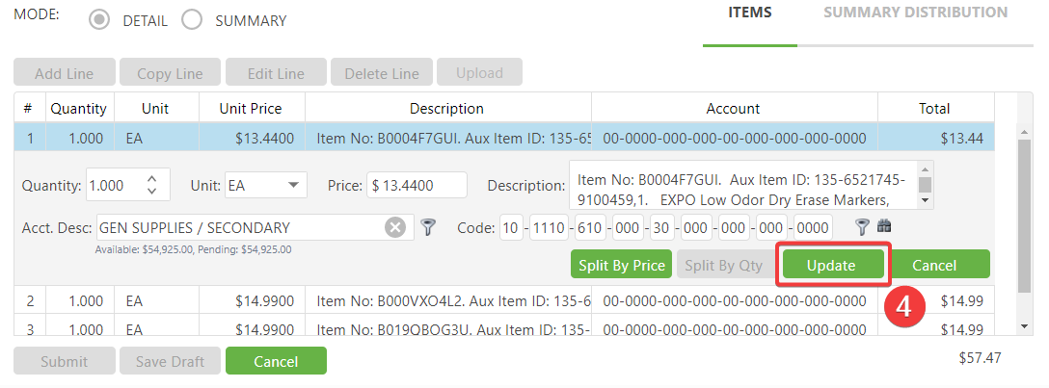Open the Unit dropdown showing EA

(264, 185)
